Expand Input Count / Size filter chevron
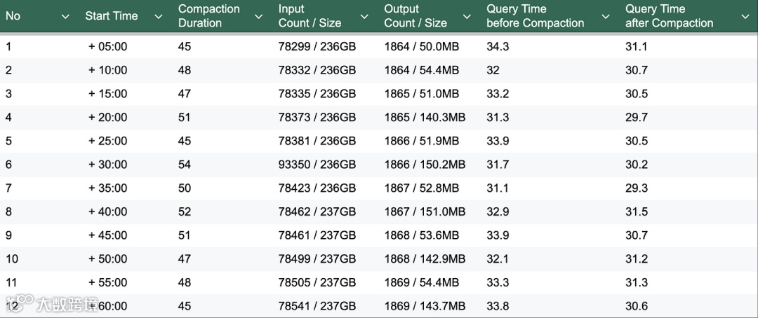758x318 pixels. click(x=364, y=16)
